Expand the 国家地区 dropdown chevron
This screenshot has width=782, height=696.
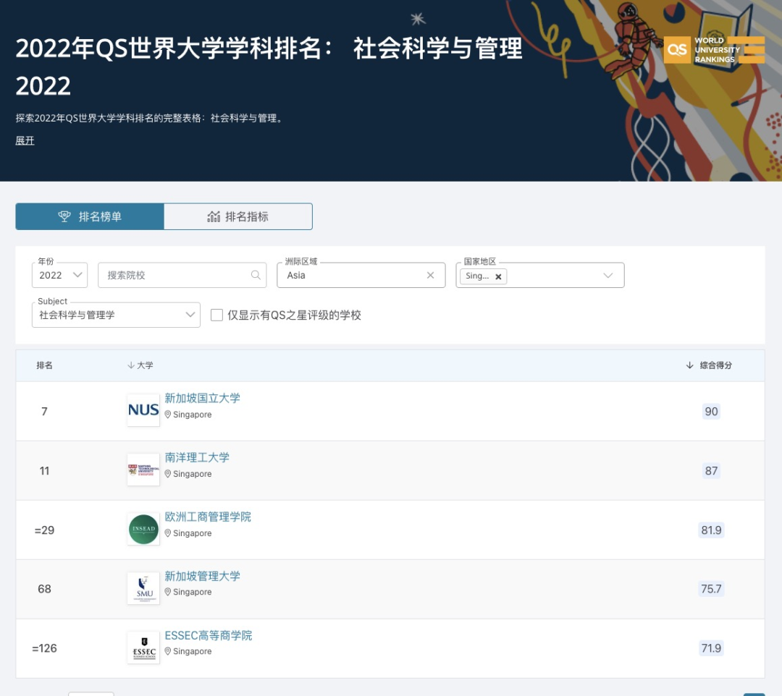click(x=608, y=276)
